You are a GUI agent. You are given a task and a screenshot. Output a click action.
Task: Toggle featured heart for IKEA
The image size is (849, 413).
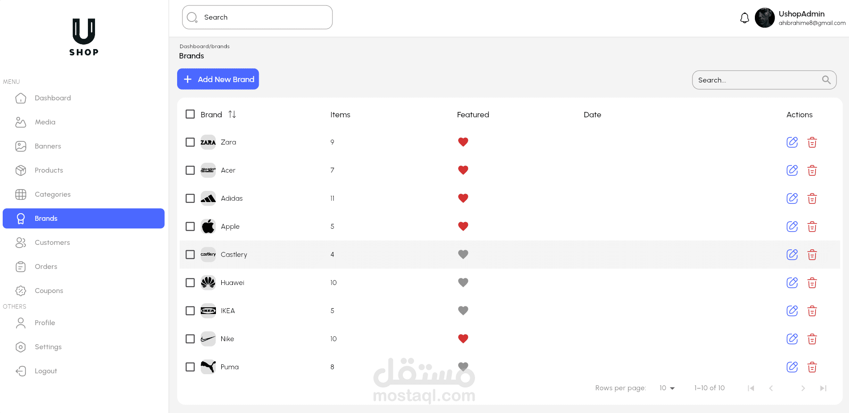point(463,311)
